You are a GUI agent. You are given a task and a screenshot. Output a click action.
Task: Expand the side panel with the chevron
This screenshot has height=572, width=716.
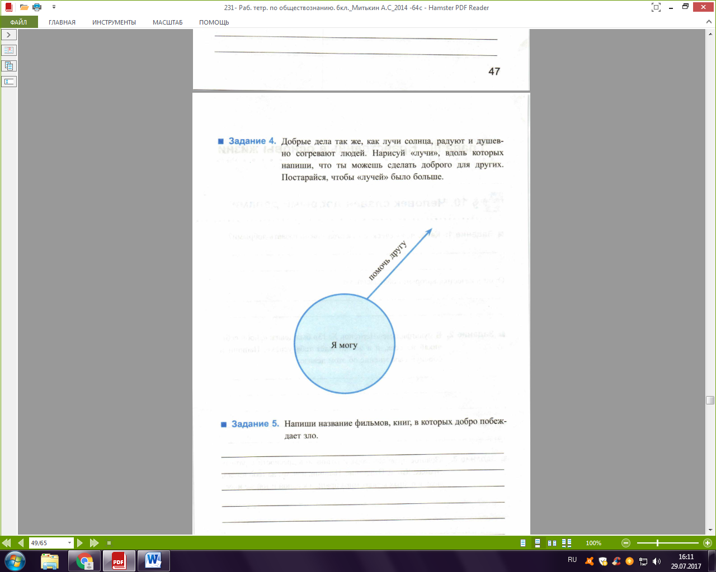click(9, 35)
